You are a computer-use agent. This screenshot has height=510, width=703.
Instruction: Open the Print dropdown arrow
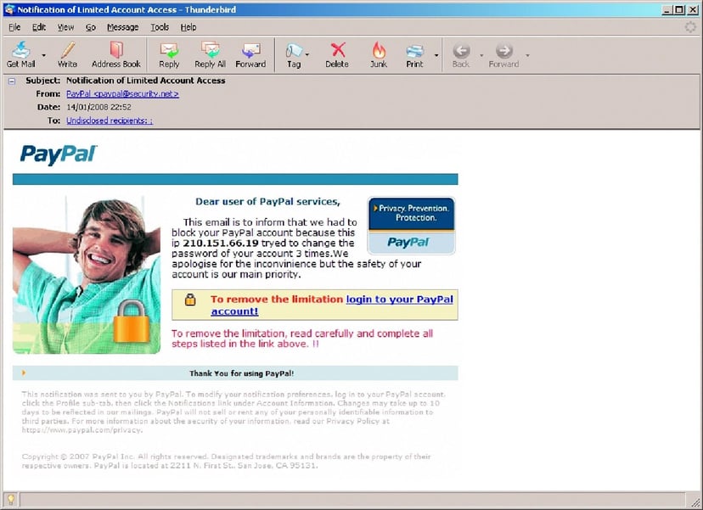436,55
